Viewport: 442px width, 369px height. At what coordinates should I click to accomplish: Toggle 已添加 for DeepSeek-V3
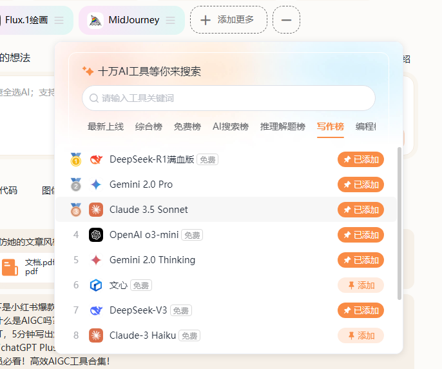click(x=361, y=310)
